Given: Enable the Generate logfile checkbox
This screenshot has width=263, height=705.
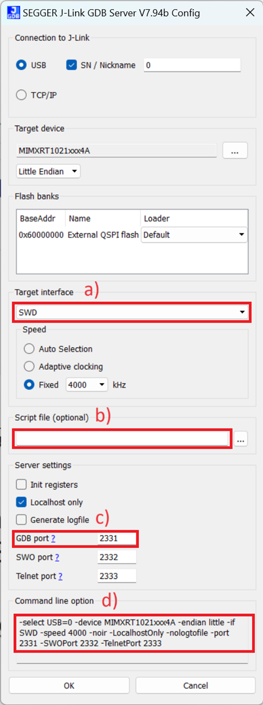Looking at the screenshot, I should pyautogui.click(x=21, y=520).
